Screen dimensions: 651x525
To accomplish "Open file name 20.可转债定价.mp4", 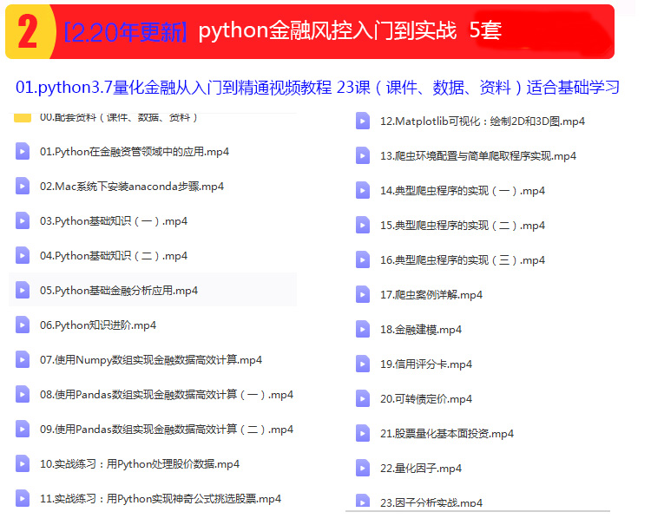I will coord(426,399).
